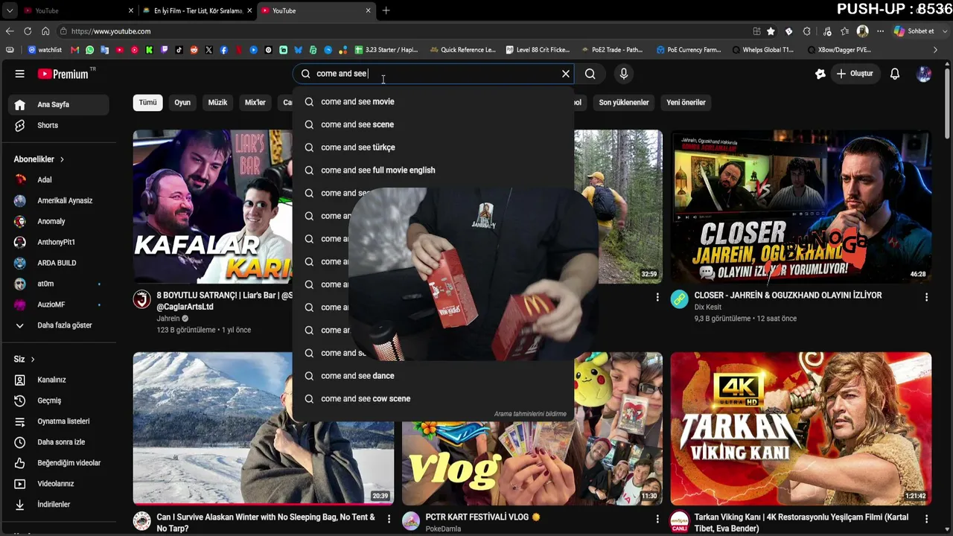Open more options for CLOSER video
Screen dimensions: 953x536
[x=926, y=297]
